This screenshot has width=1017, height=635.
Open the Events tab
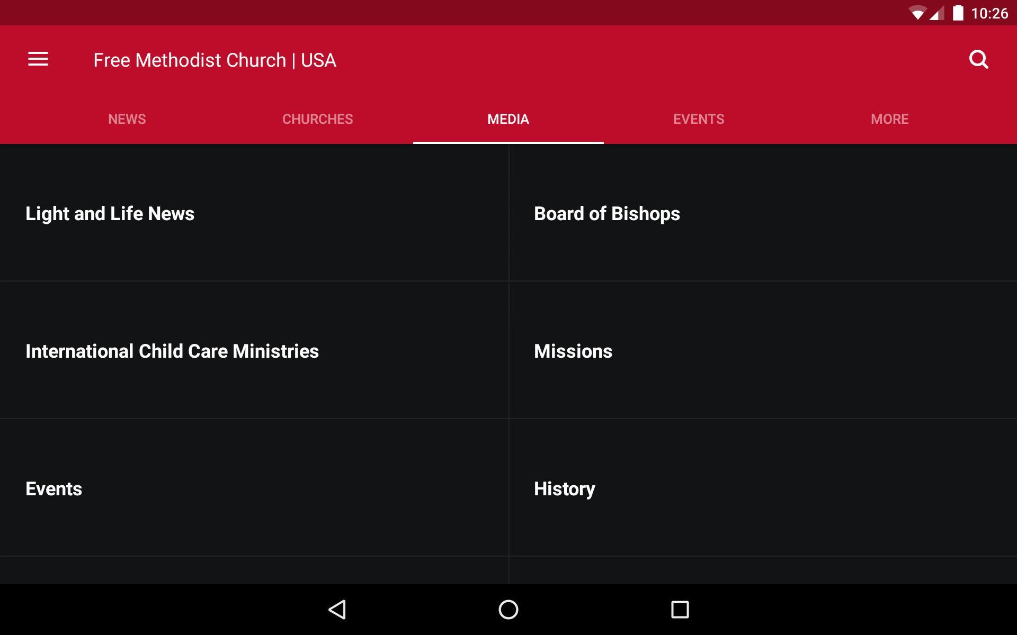699,119
